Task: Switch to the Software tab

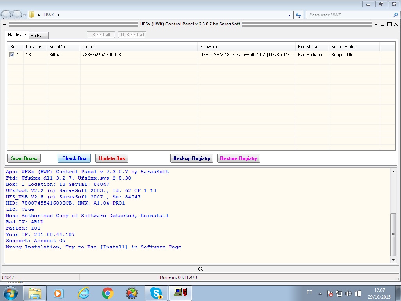Action: click(39, 36)
